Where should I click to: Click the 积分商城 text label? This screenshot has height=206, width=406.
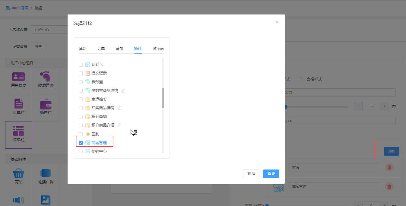(99, 117)
